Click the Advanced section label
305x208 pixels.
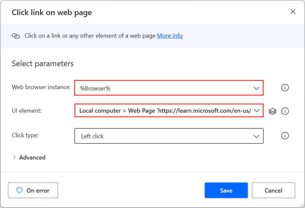pyautogui.click(x=32, y=158)
